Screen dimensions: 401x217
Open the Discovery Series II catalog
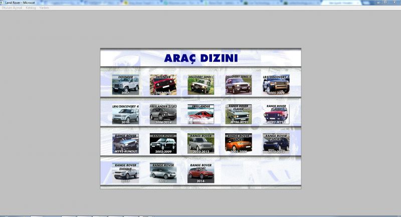point(239,85)
